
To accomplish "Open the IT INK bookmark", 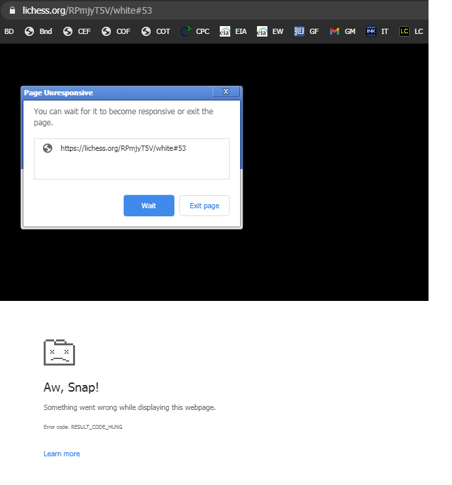I will [377, 31].
